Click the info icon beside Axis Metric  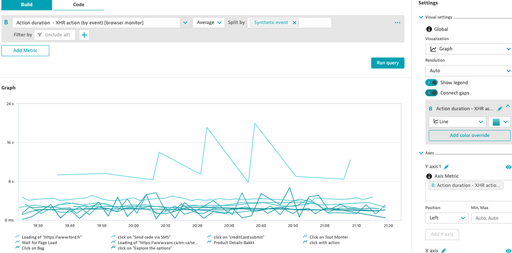click(x=429, y=176)
